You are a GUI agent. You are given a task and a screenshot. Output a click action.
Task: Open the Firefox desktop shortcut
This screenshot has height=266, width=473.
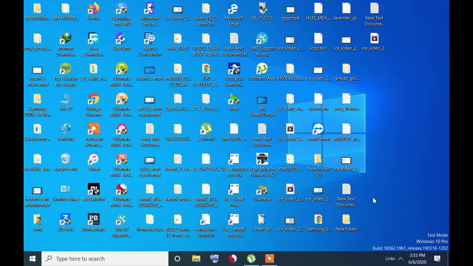pyautogui.click(x=93, y=12)
